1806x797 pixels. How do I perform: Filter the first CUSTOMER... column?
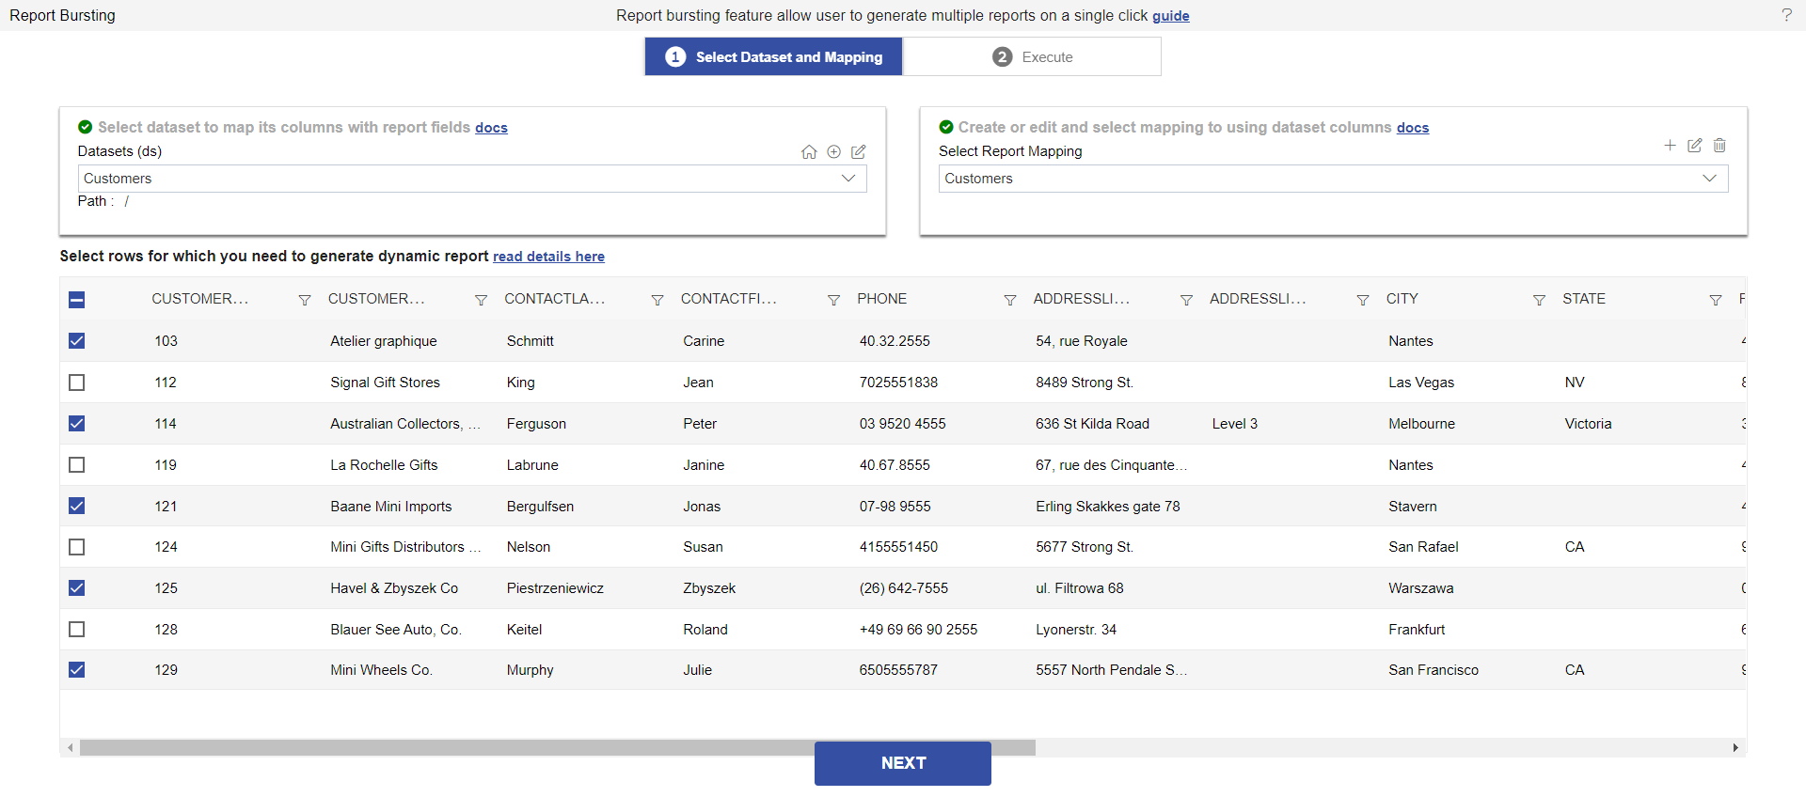tap(305, 300)
